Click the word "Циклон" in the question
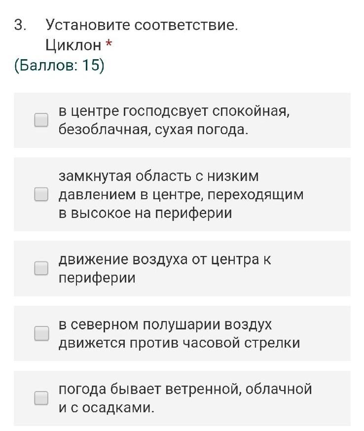The height and width of the screenshot is (431, 364). coord(73,45)
